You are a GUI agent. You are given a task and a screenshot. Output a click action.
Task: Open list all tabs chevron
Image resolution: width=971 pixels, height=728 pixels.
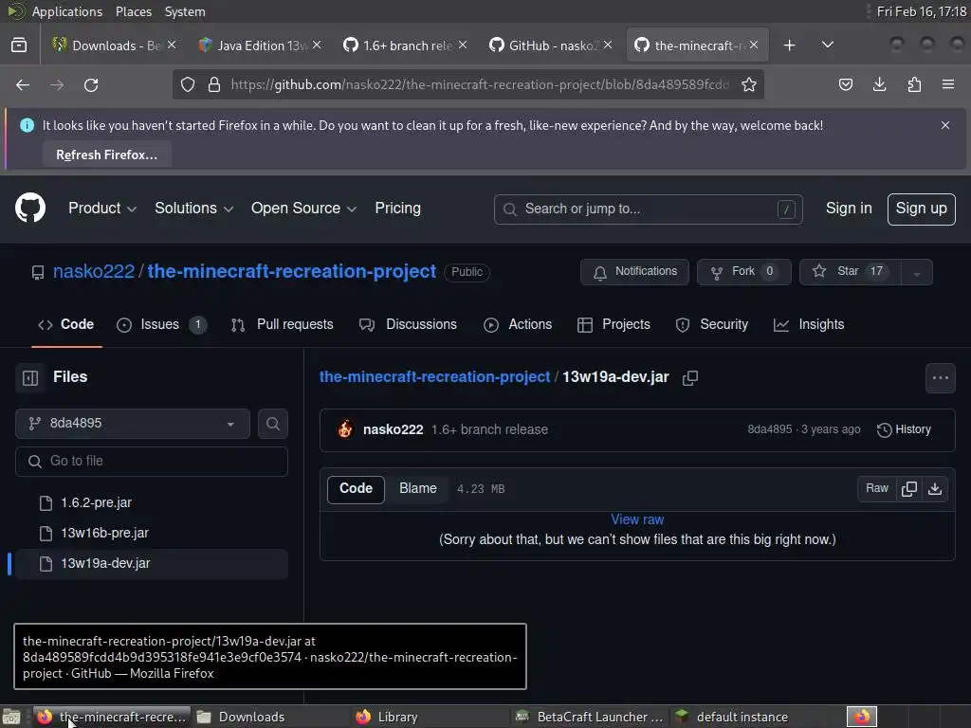click(827, 45)
